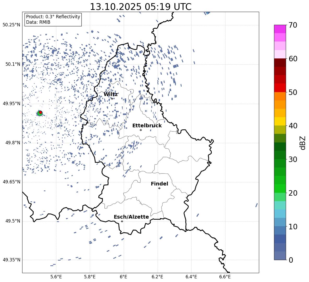
Task: Click the 40 colorbar tick label
Action: coord(293,126)
